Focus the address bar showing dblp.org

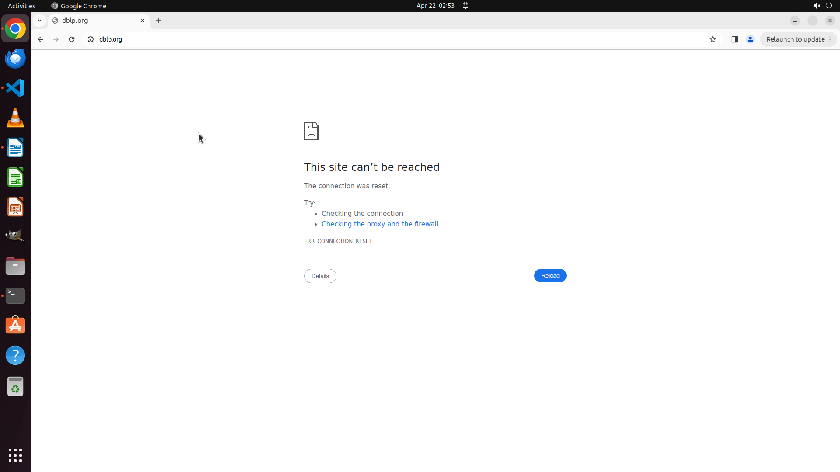click(394, 39)
